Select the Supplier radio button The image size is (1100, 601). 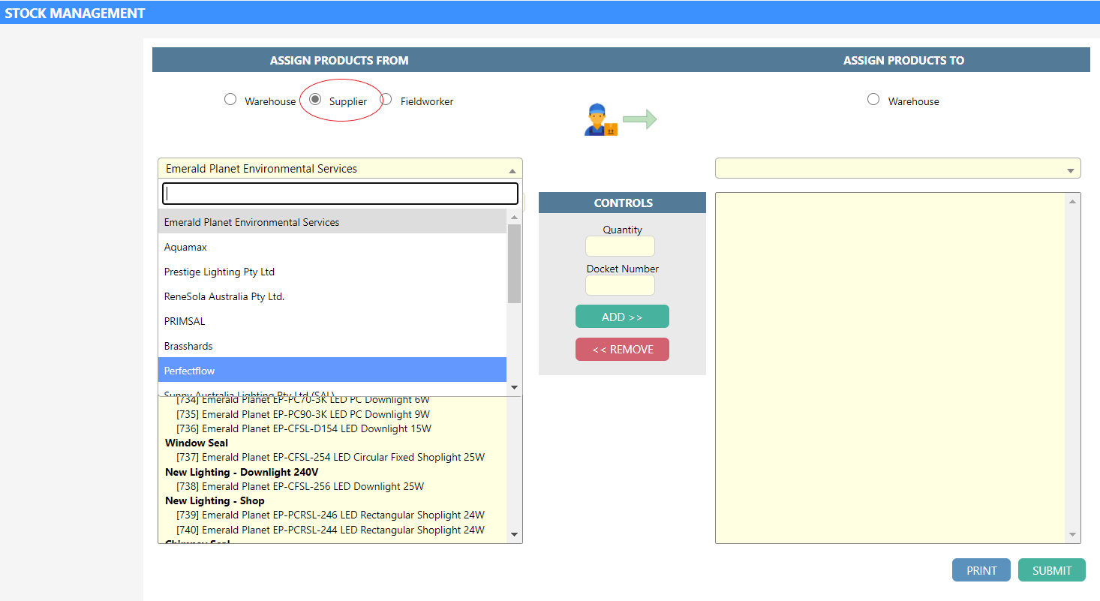315,100
